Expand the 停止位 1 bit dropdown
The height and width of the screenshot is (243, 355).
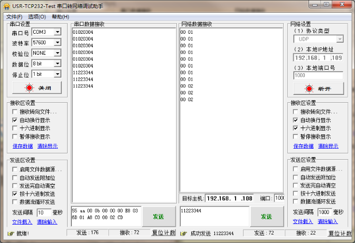point(57,74)
